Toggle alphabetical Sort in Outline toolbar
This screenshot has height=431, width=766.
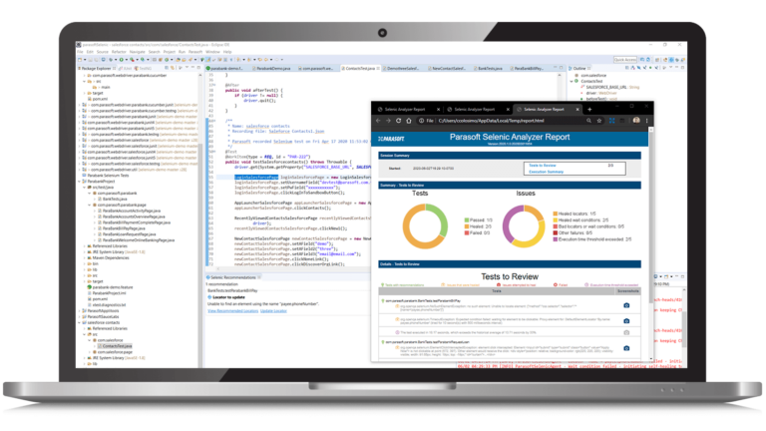(632, 68)
